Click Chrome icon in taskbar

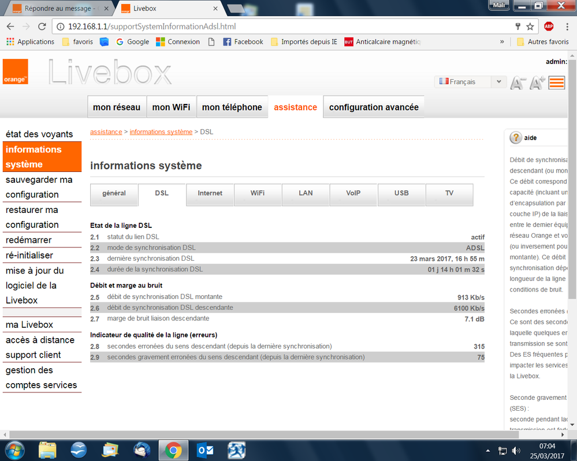(173, 451)
